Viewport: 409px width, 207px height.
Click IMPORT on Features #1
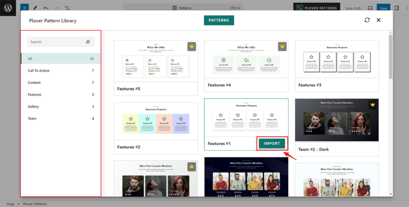[272, 143]
